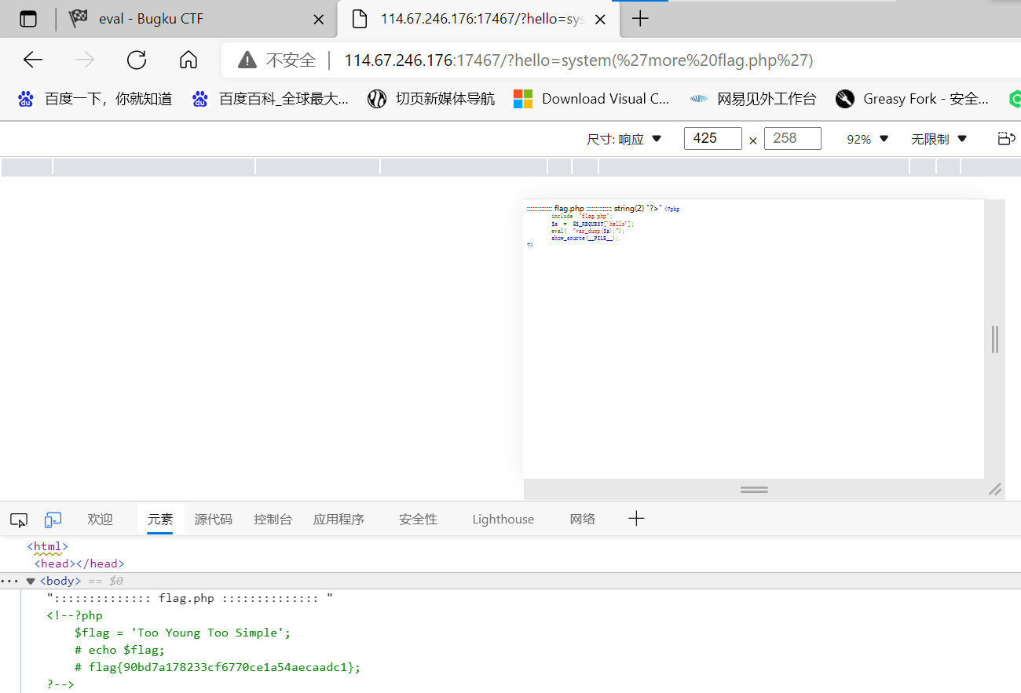The width and height of the screenshot is (1021, 693).
Task: Activate the inspect element picker
Action: (19, 520)
